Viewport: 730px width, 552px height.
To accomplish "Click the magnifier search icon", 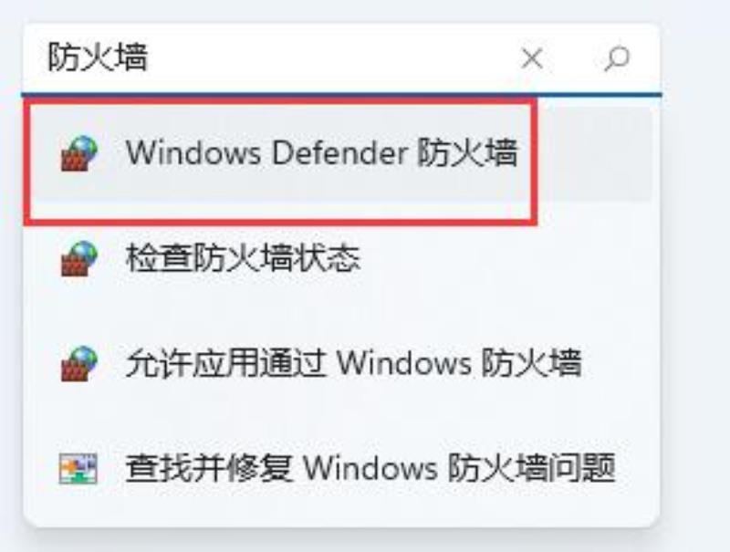I will tap(617, 58).
